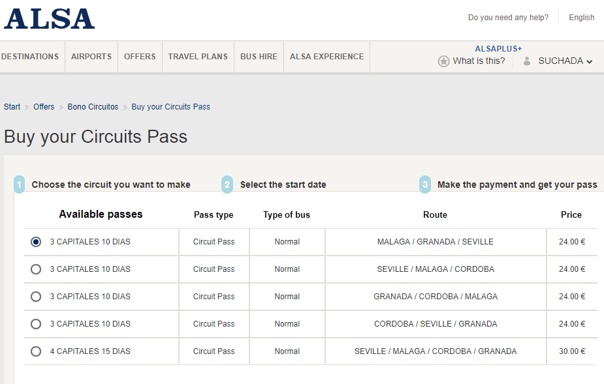Click the 4 CAPITALES 15 DIAS label

pos(90,351)
